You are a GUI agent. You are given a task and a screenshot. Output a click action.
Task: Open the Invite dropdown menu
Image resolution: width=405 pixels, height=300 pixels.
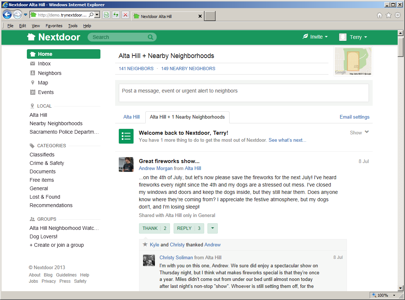click(x=315, y=37)
